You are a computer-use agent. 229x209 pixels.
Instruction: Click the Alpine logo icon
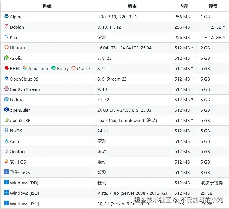(6, 16)
